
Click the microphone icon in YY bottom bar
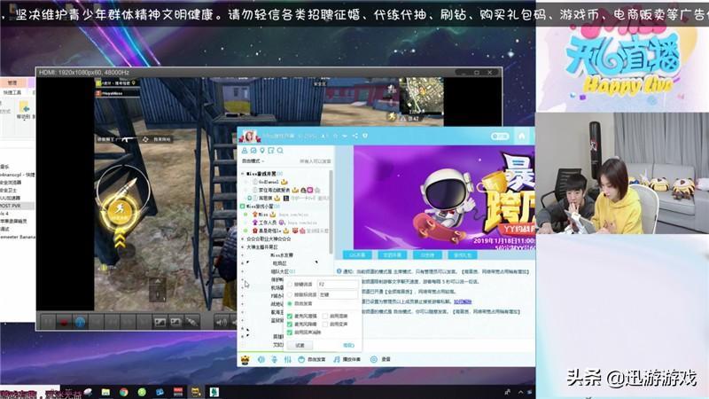pos(274,360)
